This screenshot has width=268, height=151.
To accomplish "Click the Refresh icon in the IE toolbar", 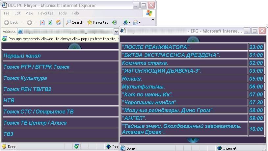I will tap(50, 22).
